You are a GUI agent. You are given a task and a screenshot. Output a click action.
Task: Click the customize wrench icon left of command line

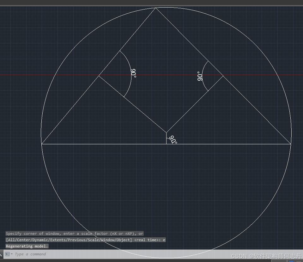1,254
